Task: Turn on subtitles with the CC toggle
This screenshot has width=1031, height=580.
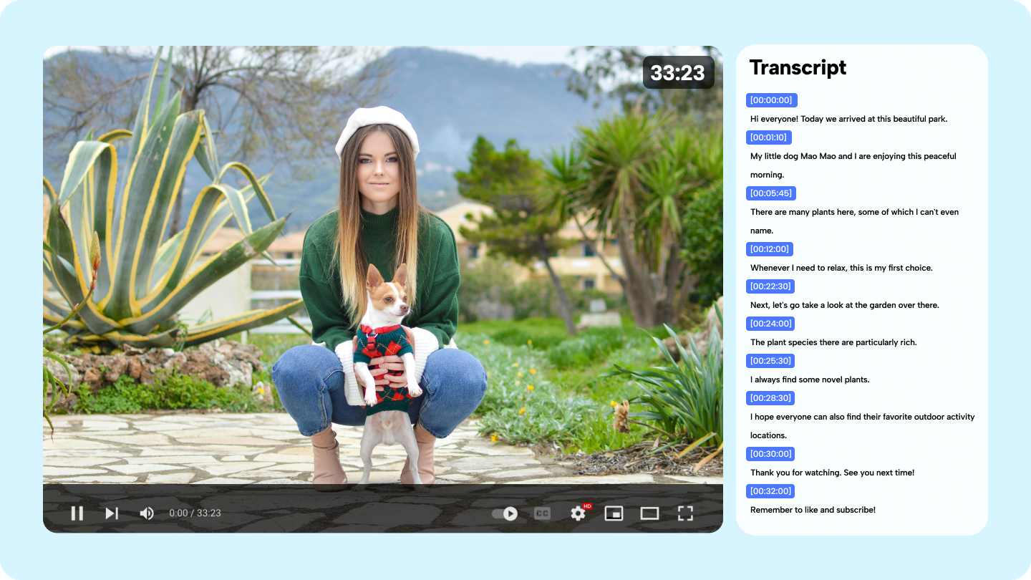Action: 542,513
